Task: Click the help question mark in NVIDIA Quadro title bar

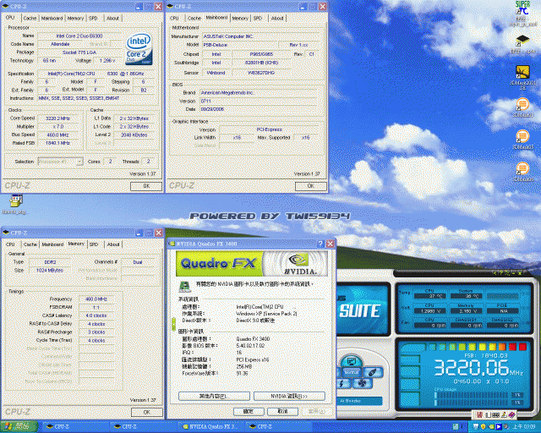Action: [320, 244]
